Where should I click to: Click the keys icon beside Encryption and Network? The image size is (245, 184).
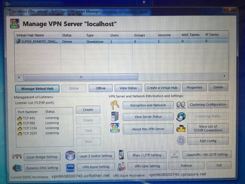[x=114, y=105]
